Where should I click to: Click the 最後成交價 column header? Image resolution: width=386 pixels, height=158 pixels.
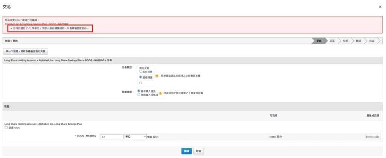point(373,115)
